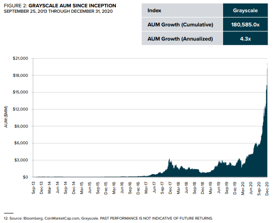Click the 'Jun-18' x-axis label
The image size is (273, 223).
tap(186, 188)
